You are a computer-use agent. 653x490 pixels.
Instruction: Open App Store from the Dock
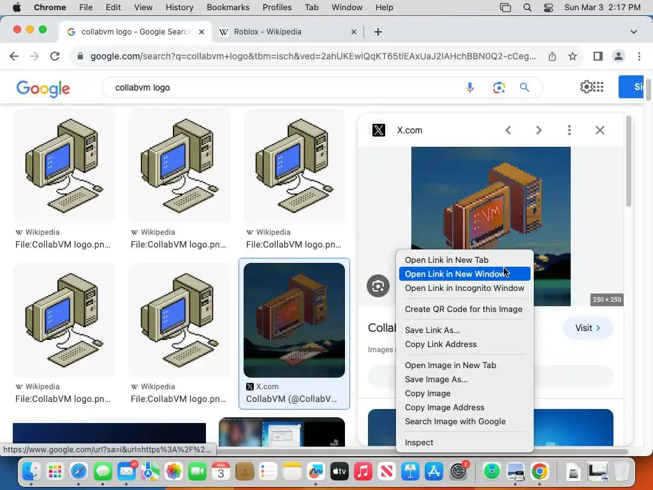(x=434, y=471)
